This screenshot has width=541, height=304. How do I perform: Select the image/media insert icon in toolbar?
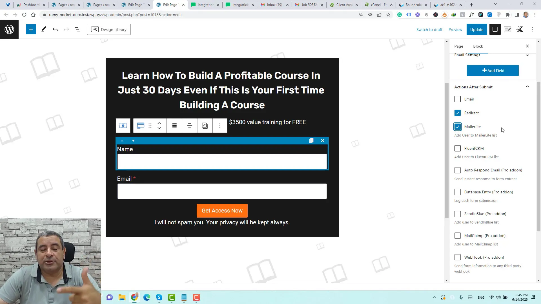[205, 125]
